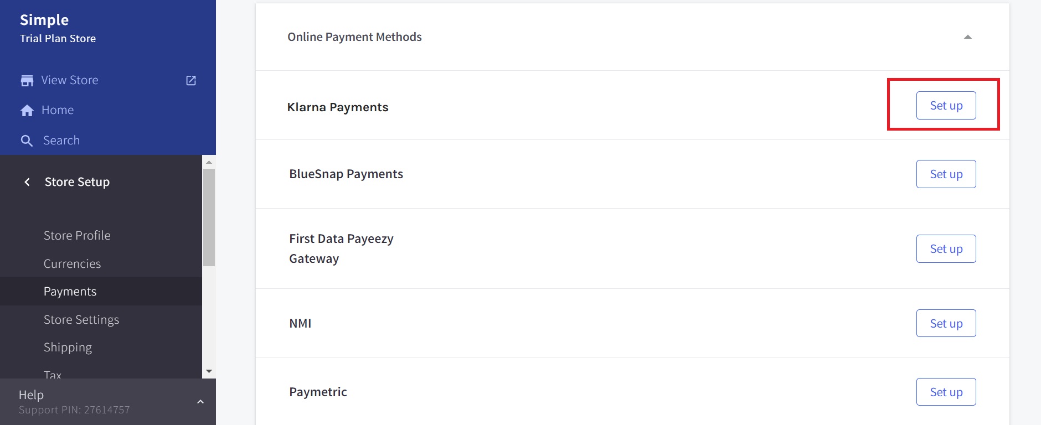Click the Search magnifying glass icon
The width and height of the screenshot is (1041, 425).
tap(27, 141)
